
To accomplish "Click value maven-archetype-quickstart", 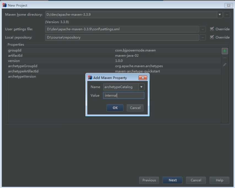I will click(137, 71).
